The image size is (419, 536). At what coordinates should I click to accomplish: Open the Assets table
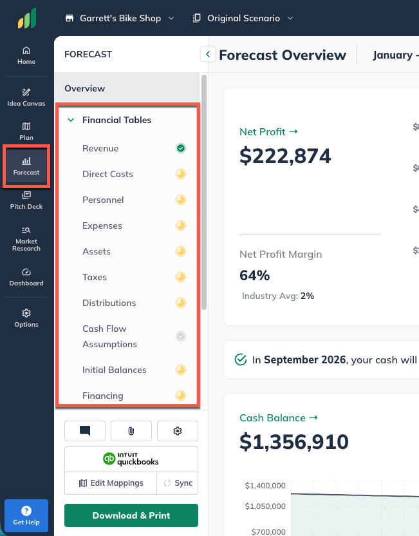click(x=97, y=251)
